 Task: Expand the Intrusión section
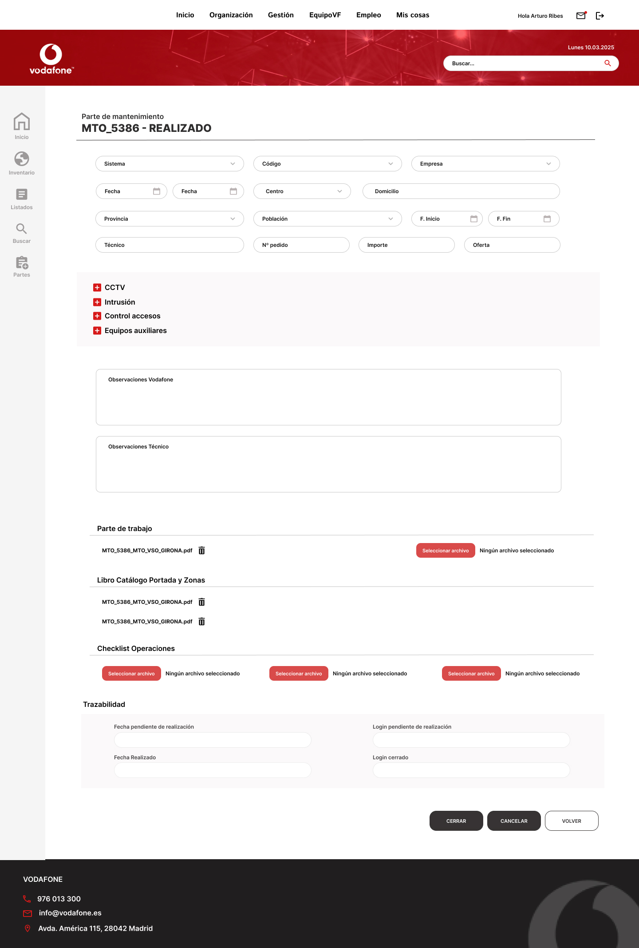click(97, 302)
